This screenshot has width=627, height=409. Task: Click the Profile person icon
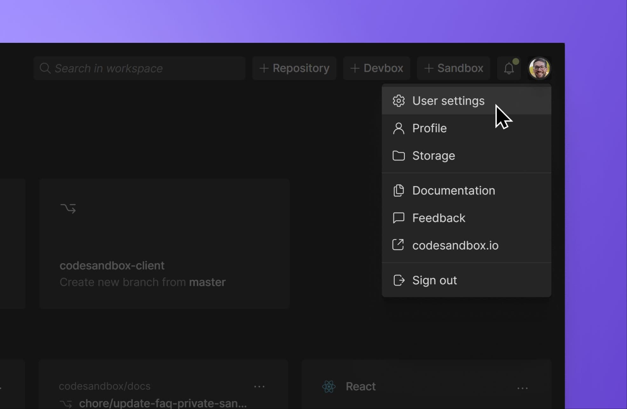[398, 128]
